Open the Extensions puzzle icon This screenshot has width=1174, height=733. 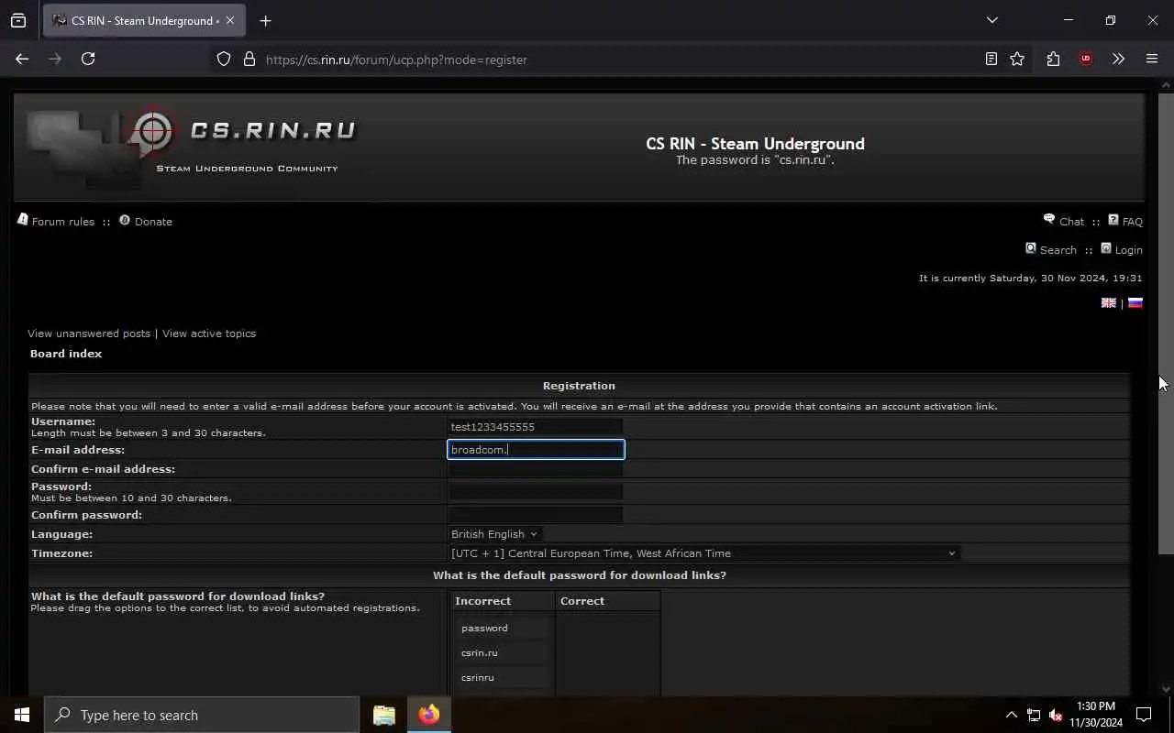[1053, 59]
